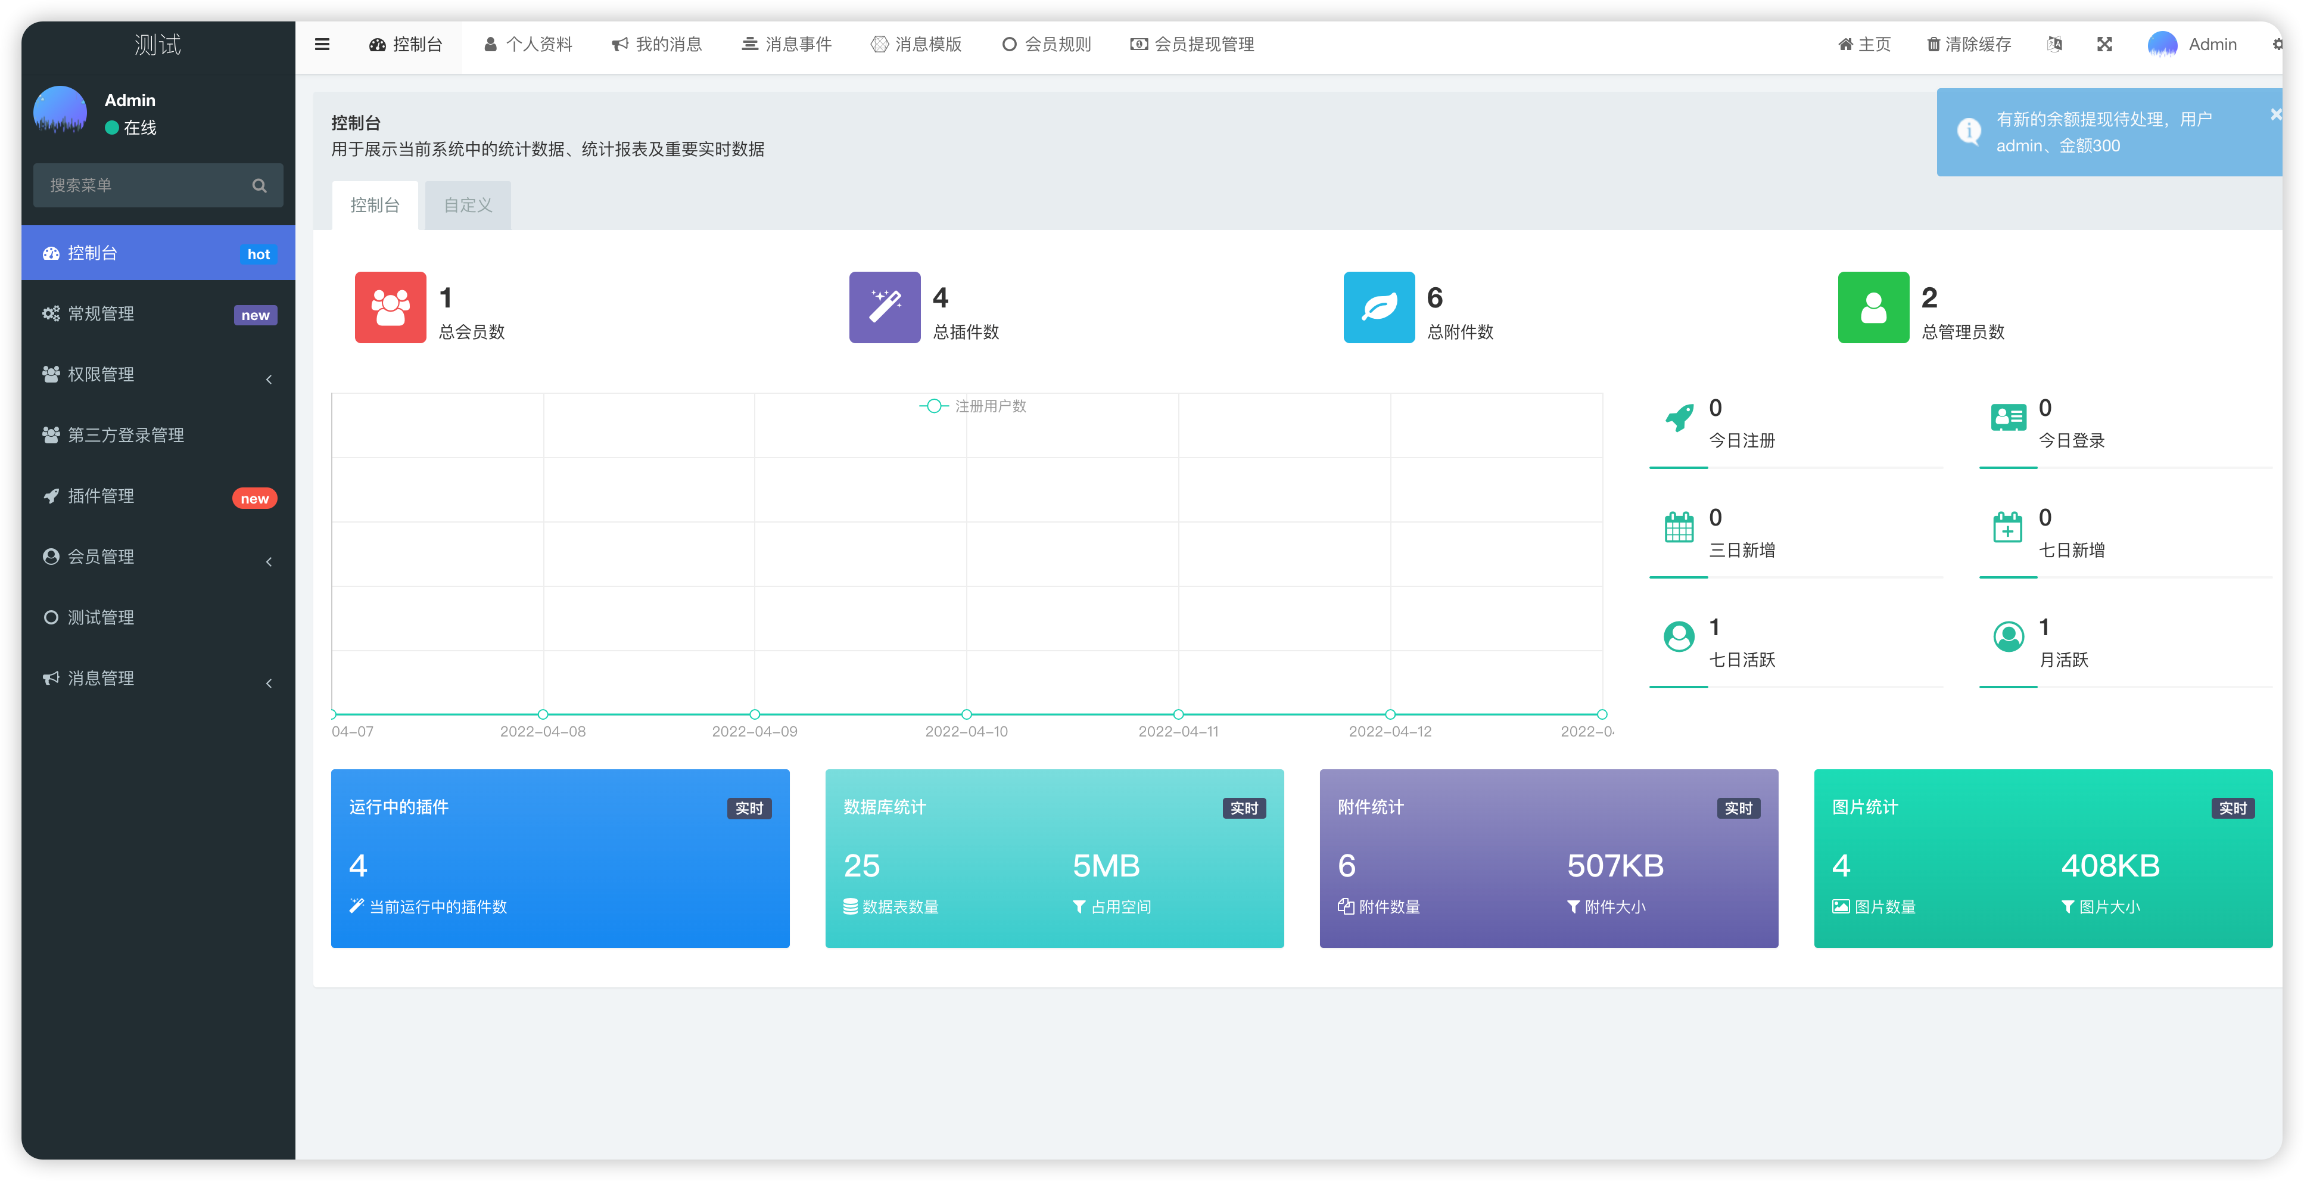Image resolution: width=2304 pixels, height=1181 pixels.
Task: Click the green total administrators icon
Action: (x=1874, y=307)
